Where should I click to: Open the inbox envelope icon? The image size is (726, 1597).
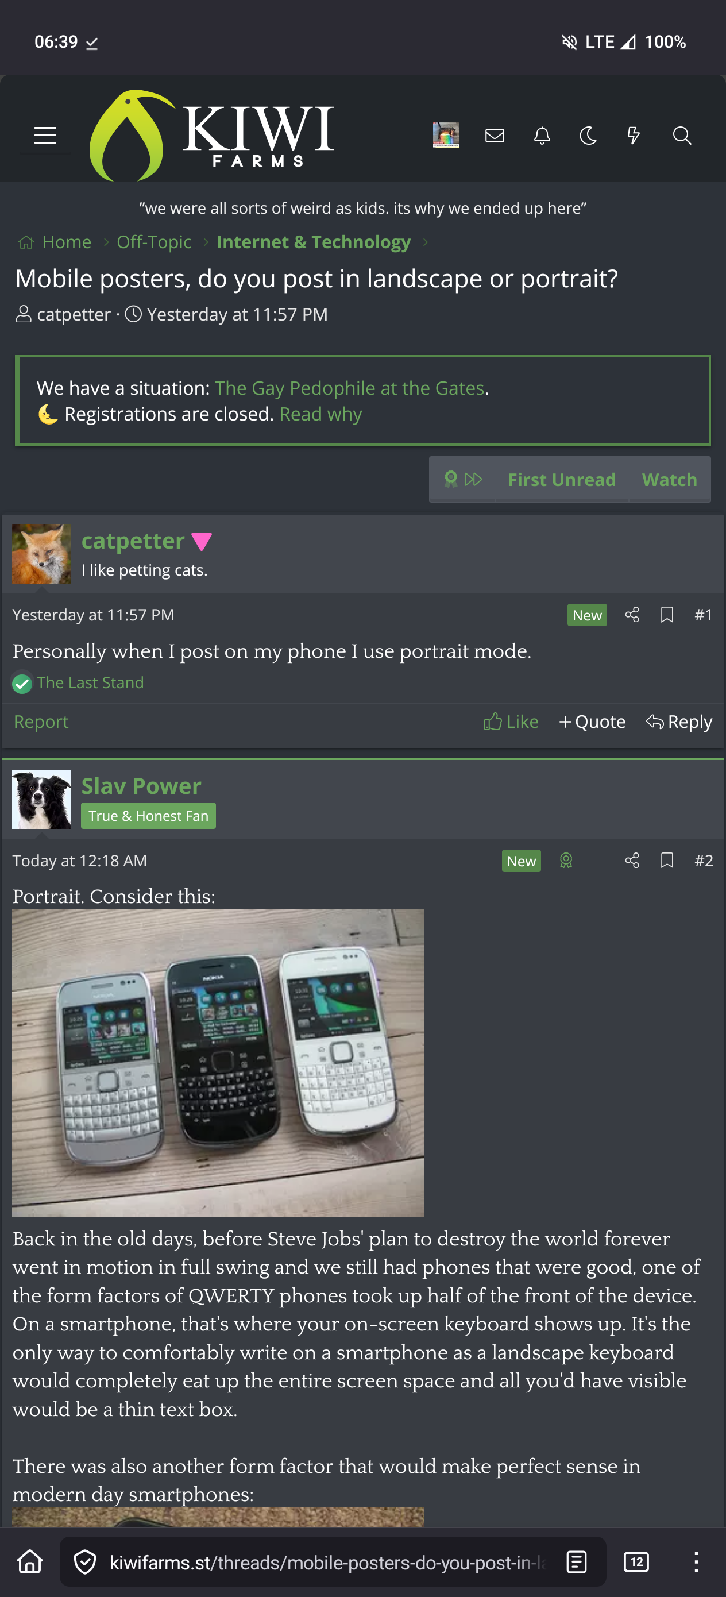tap(494, 135)
